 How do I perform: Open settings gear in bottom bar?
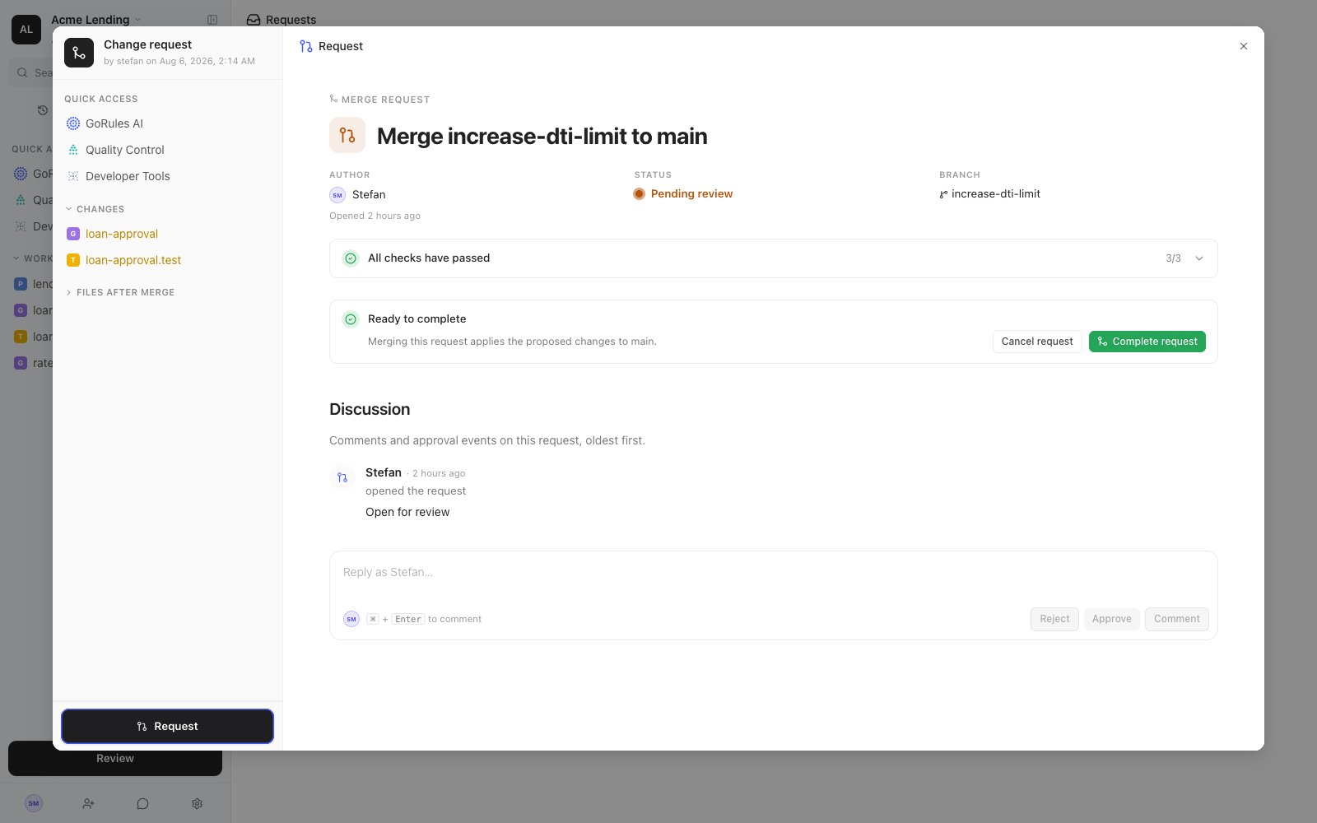pyautogui.click(x=197, y=803)
